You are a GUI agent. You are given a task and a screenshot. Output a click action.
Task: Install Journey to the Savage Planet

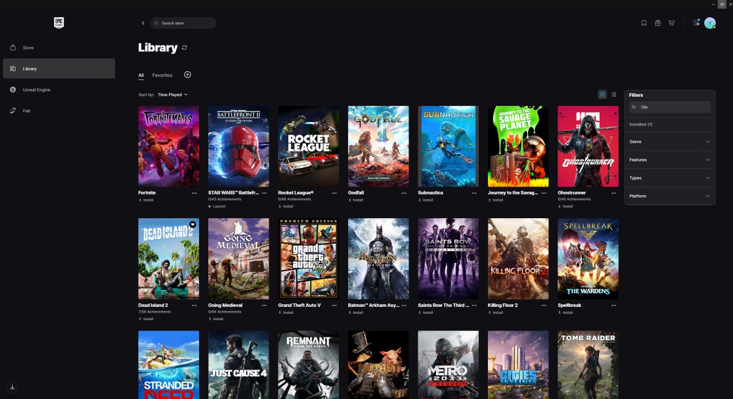pos(496,200)
